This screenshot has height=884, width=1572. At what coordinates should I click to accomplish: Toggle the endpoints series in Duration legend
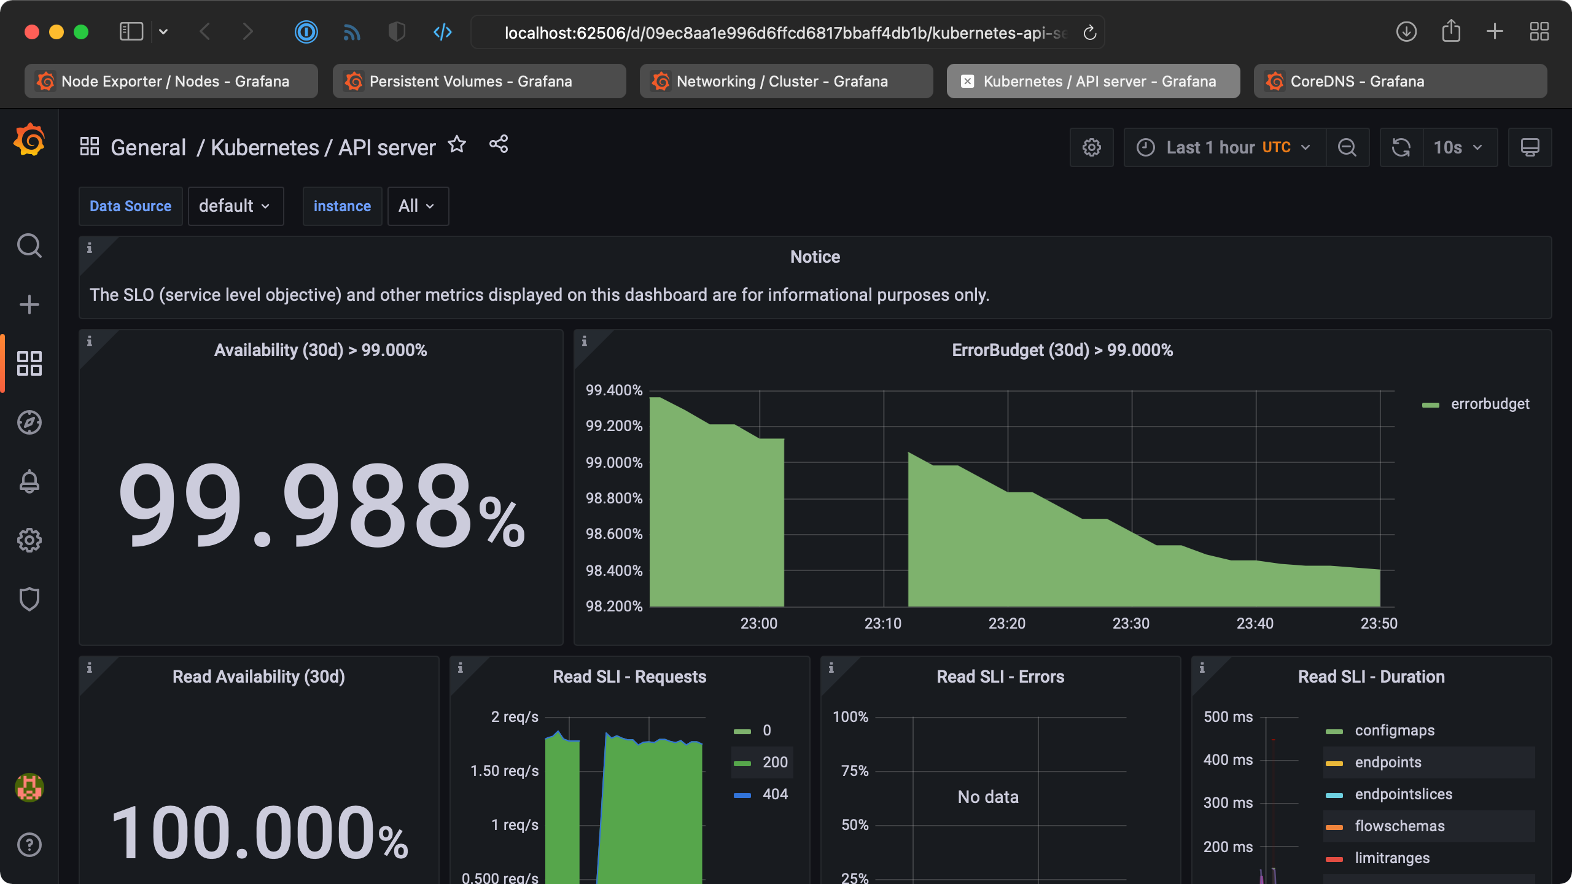(1388, 762)
